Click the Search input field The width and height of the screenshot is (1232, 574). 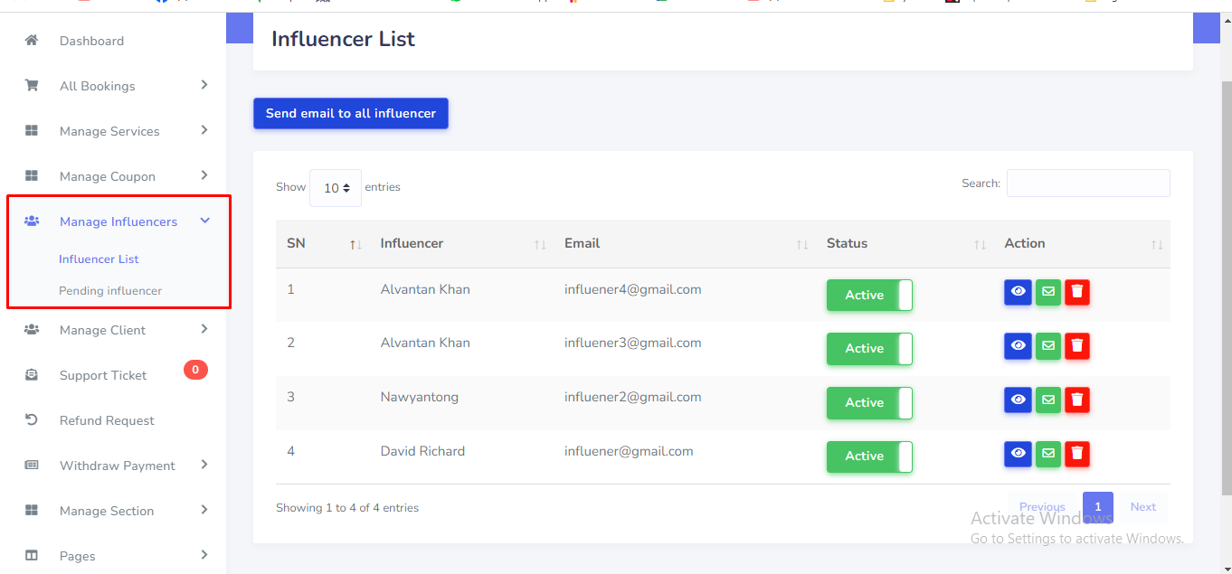click(1087, 183)
